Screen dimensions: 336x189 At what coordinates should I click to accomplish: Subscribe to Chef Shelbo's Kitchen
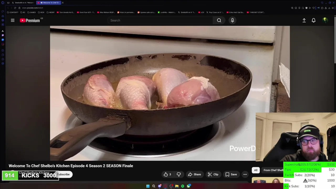click(63, 174)
